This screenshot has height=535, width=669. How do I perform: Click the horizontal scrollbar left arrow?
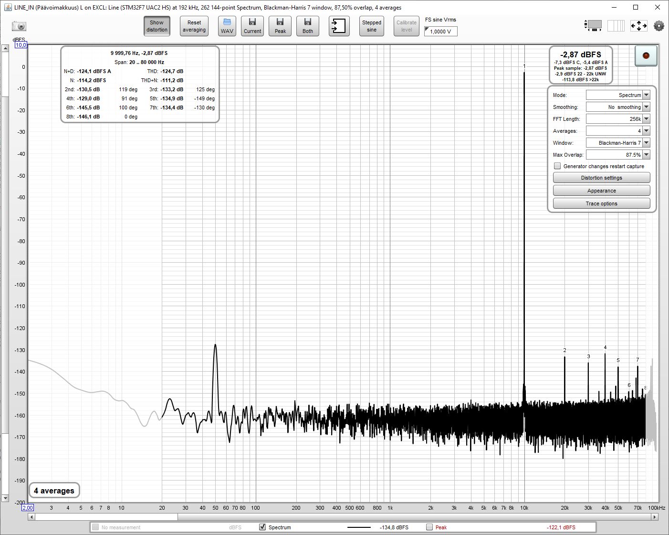(31, 517)
